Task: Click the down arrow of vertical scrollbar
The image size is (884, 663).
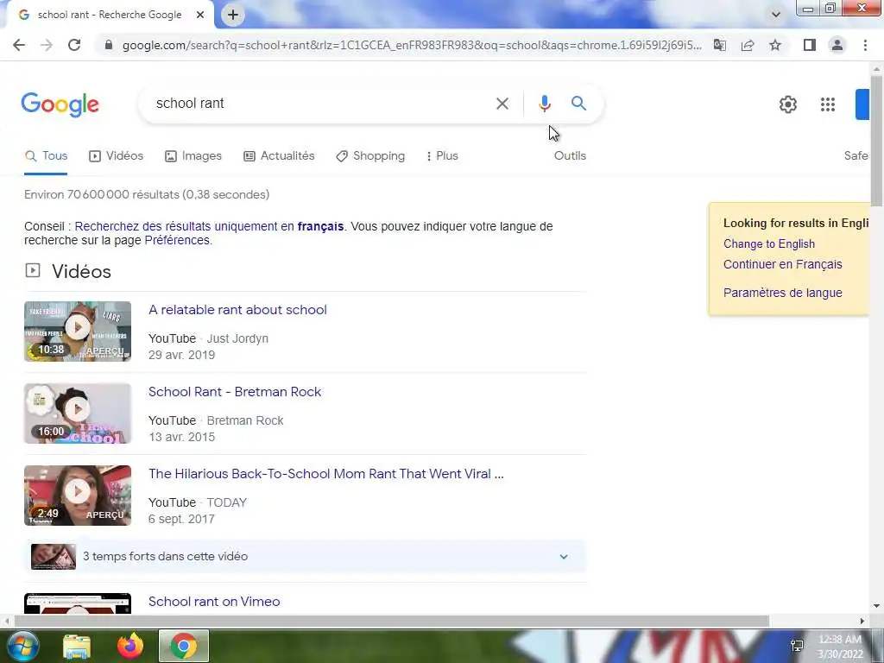Action: [x=877, y=606]
